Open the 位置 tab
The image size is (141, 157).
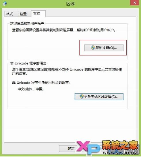tap(24, 14)
